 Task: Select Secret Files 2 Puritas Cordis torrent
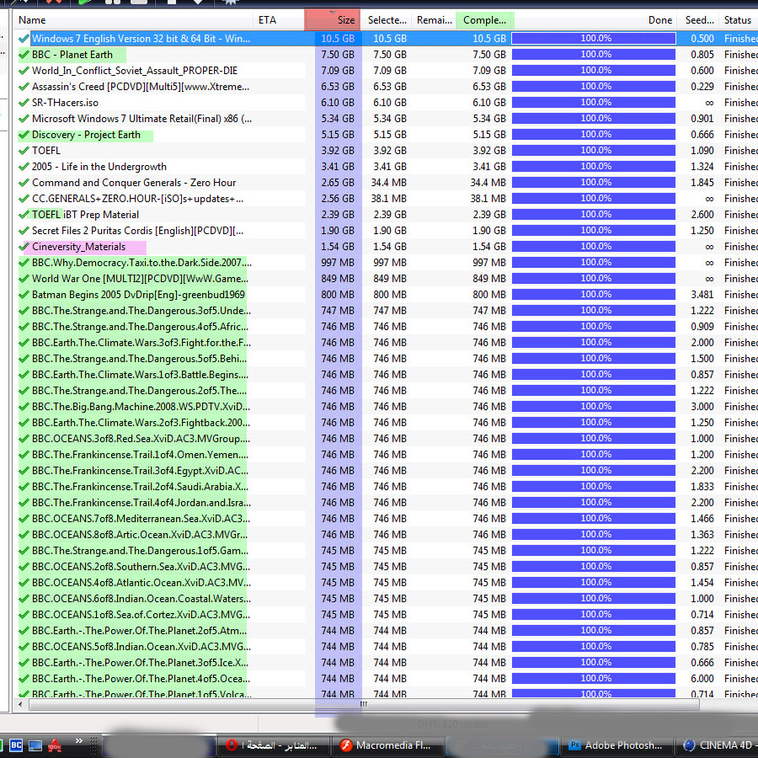coord(138,231)
